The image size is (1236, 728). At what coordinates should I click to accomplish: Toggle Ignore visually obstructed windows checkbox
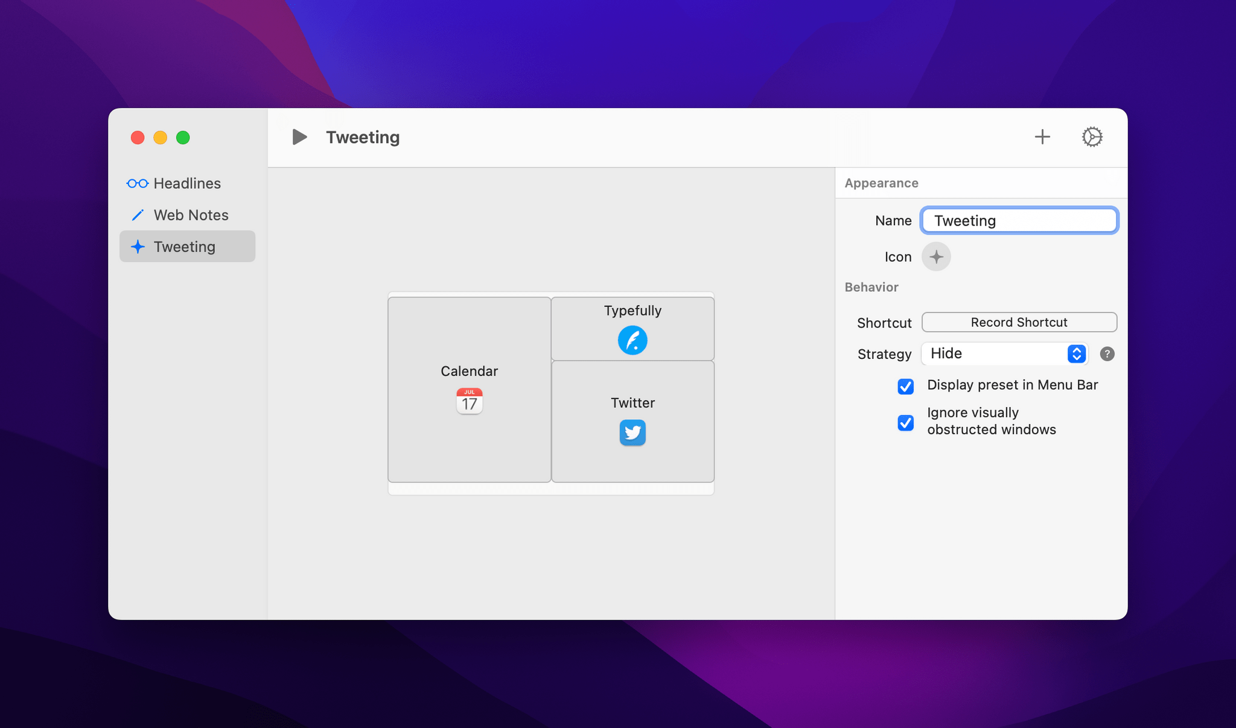coord(905,422)
